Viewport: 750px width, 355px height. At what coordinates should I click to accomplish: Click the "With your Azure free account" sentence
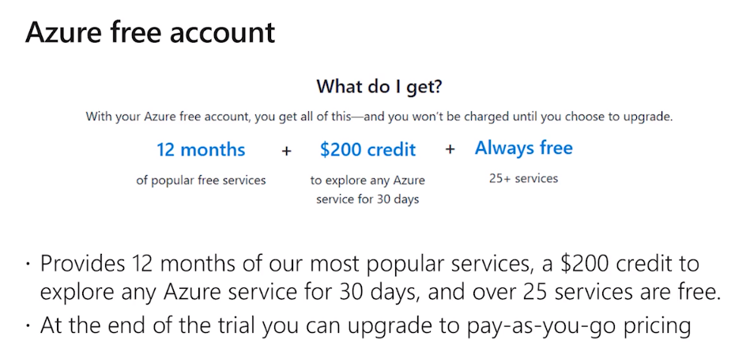(x=379, y=117)
